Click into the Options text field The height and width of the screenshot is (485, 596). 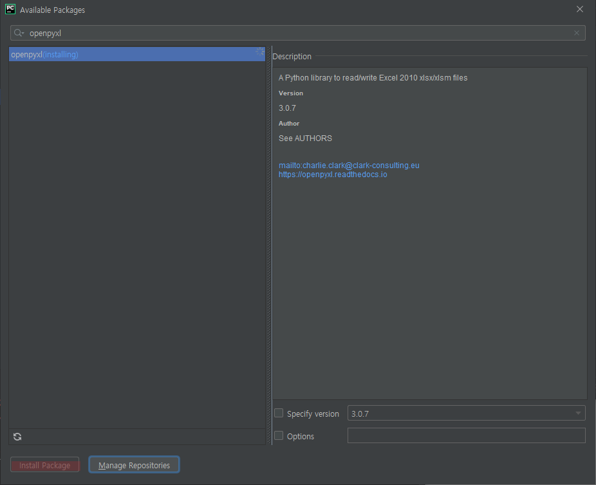pos(467,435)
